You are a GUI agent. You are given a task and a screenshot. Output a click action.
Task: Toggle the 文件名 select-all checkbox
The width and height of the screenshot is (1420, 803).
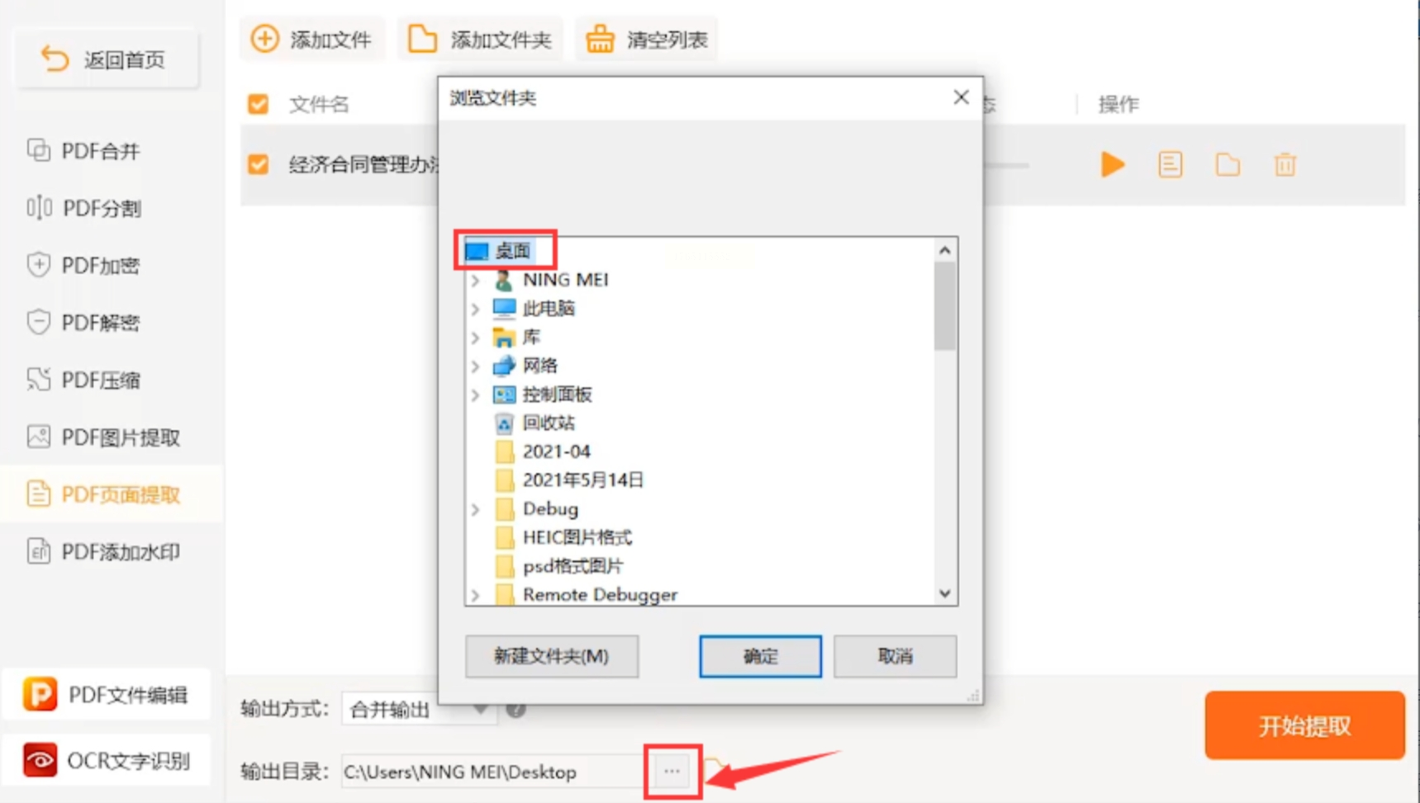tap(259, 104)
